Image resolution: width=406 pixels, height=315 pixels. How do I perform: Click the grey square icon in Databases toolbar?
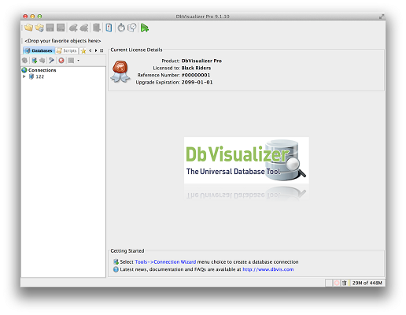coord(71,61)
